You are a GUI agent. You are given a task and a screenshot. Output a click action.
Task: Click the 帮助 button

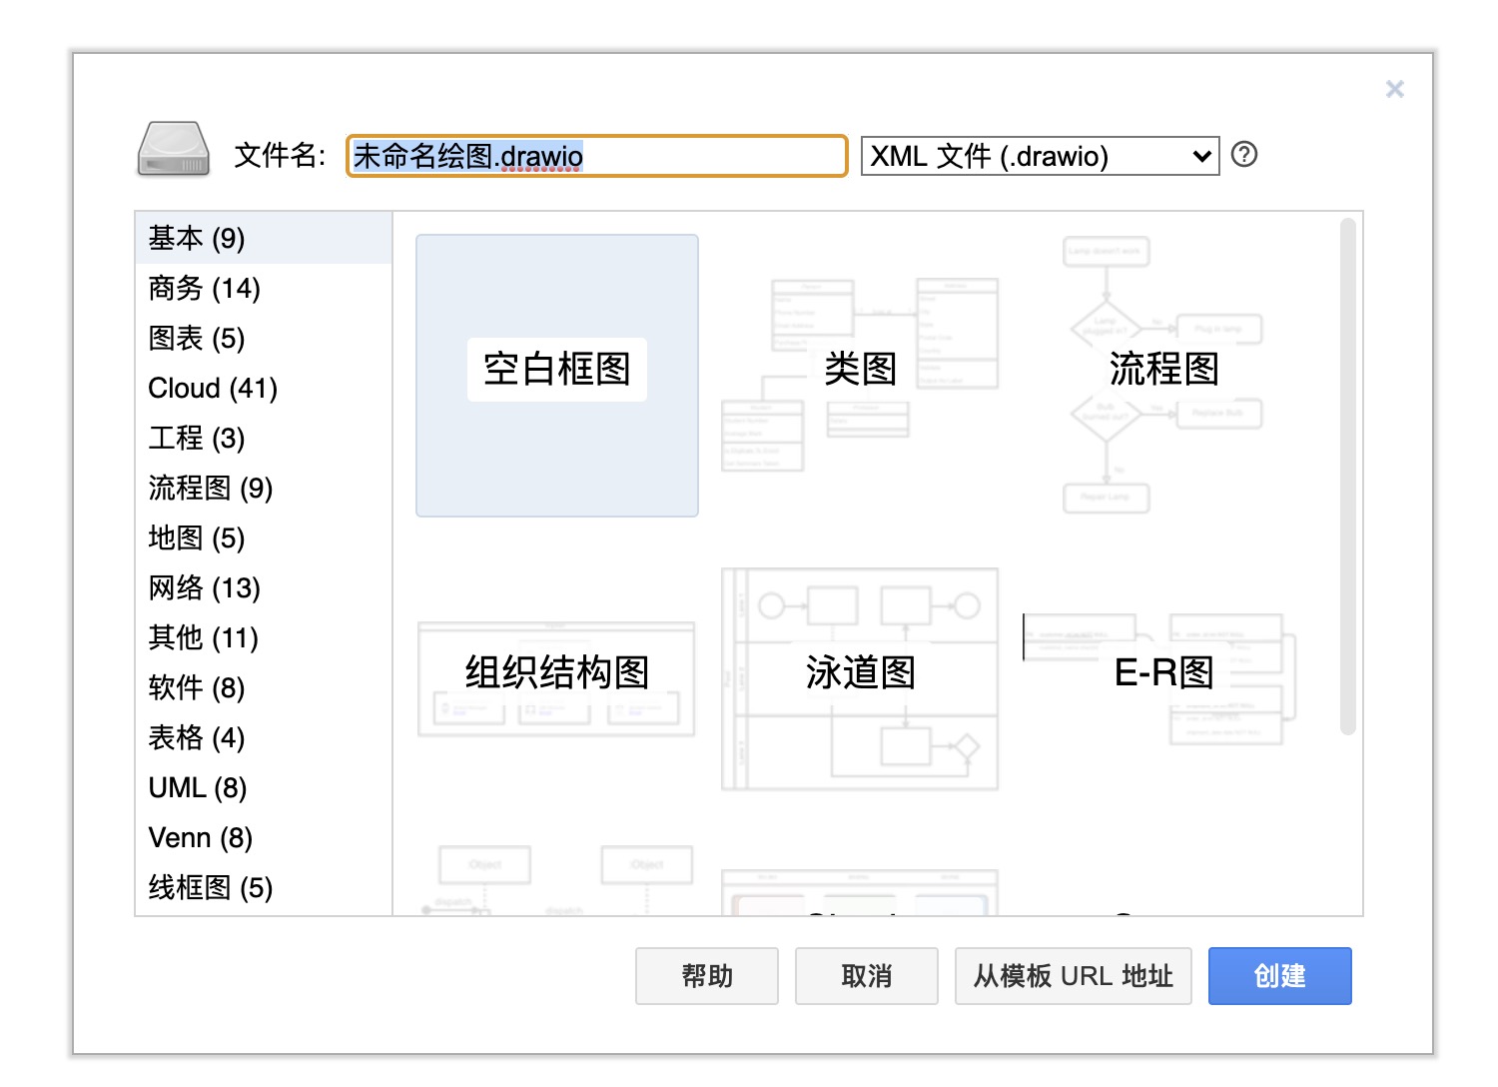tap(707, 976)
